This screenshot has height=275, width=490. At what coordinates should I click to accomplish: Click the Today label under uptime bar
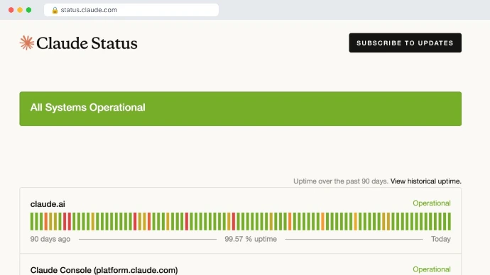coord(440,239)
